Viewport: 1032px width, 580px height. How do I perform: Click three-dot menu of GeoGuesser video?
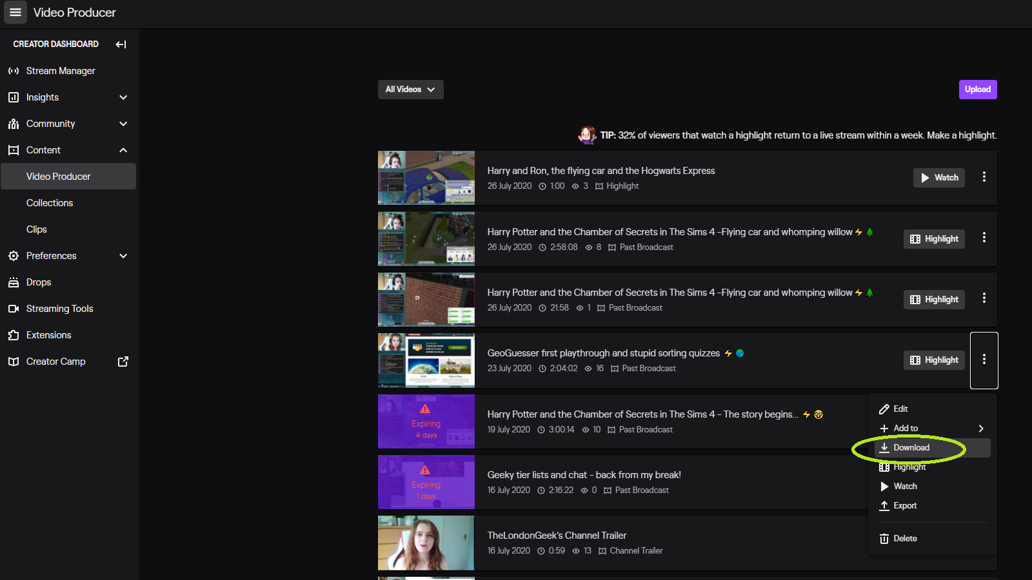tap(984, 360)
